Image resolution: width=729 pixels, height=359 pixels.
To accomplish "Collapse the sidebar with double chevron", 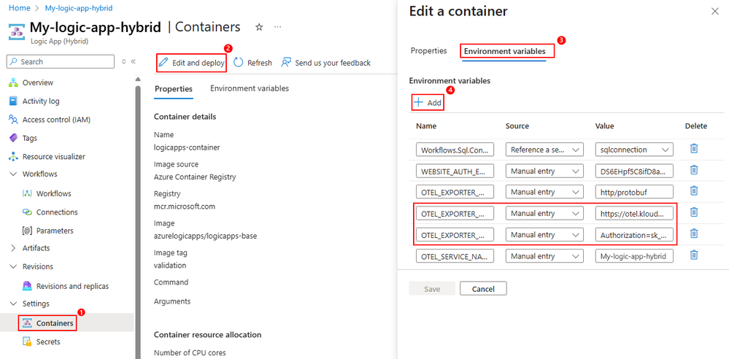I will click(x=133, y=62).
